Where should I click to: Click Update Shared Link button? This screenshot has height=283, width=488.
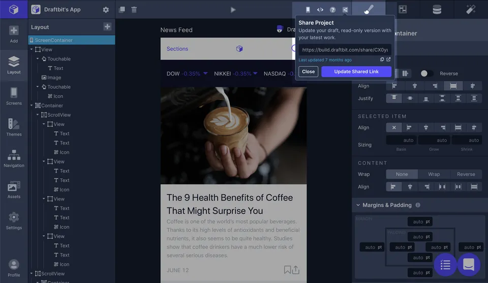[x=356, y=72]
